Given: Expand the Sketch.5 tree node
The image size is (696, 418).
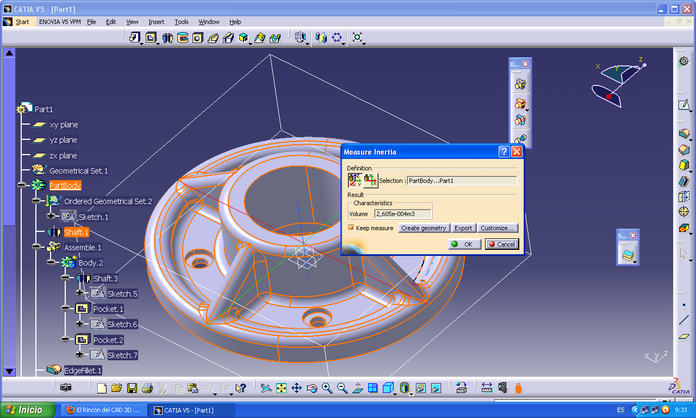Looking at the screenshot, I should pyautogui.click(x=80, y=293).
